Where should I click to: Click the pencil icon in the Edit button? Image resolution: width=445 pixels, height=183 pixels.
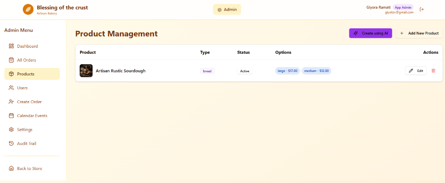pyautogui.click(x=411, y=71)
